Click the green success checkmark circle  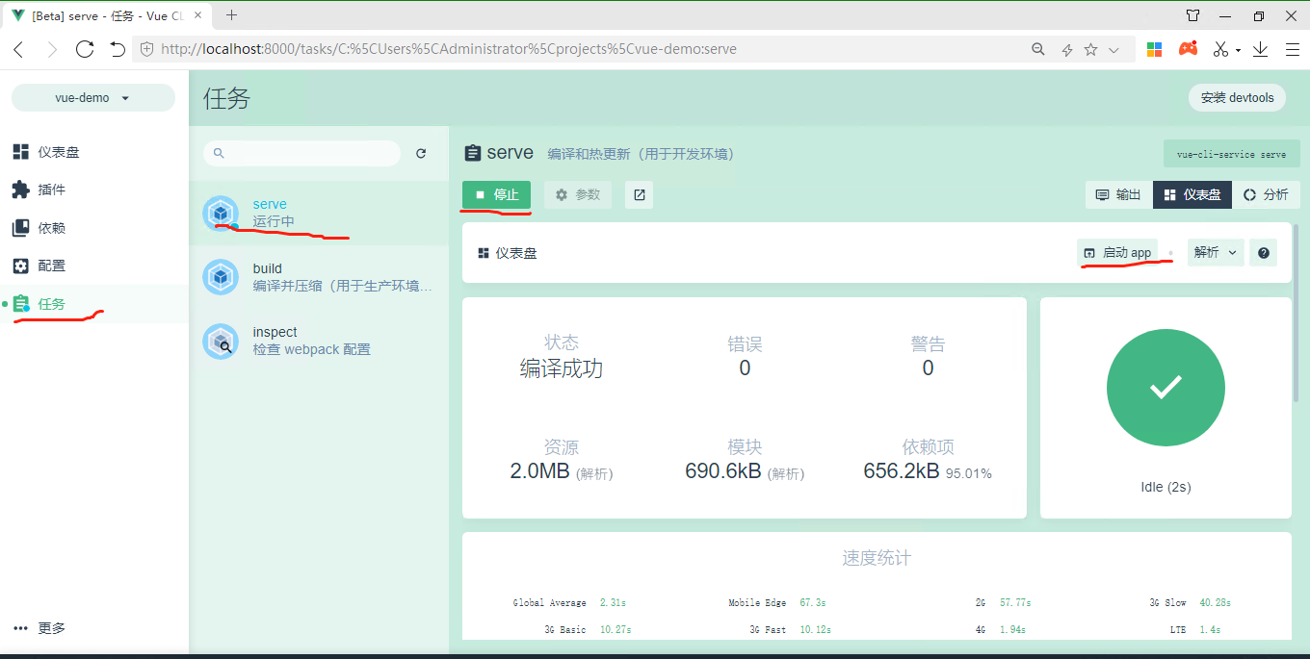[x=1166, y=388]
